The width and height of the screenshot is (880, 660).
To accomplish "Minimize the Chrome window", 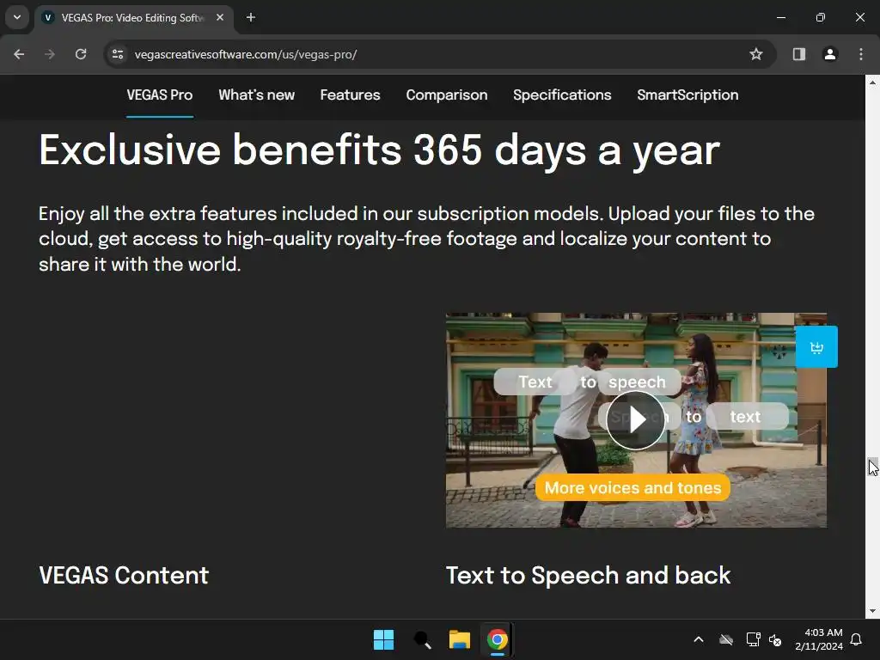I will point(781,17).
